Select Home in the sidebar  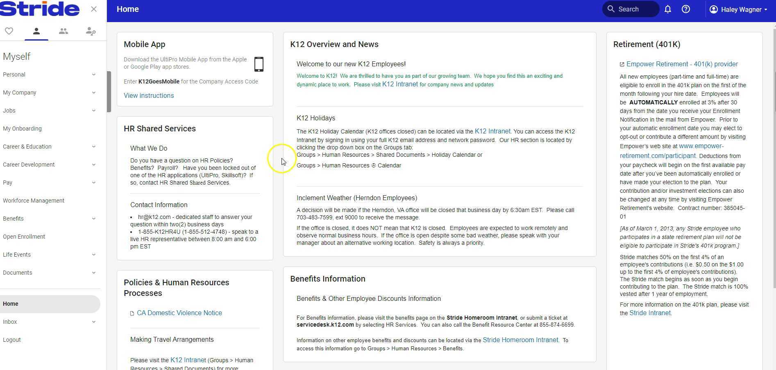pyautogui.click(x=49, y=304)
